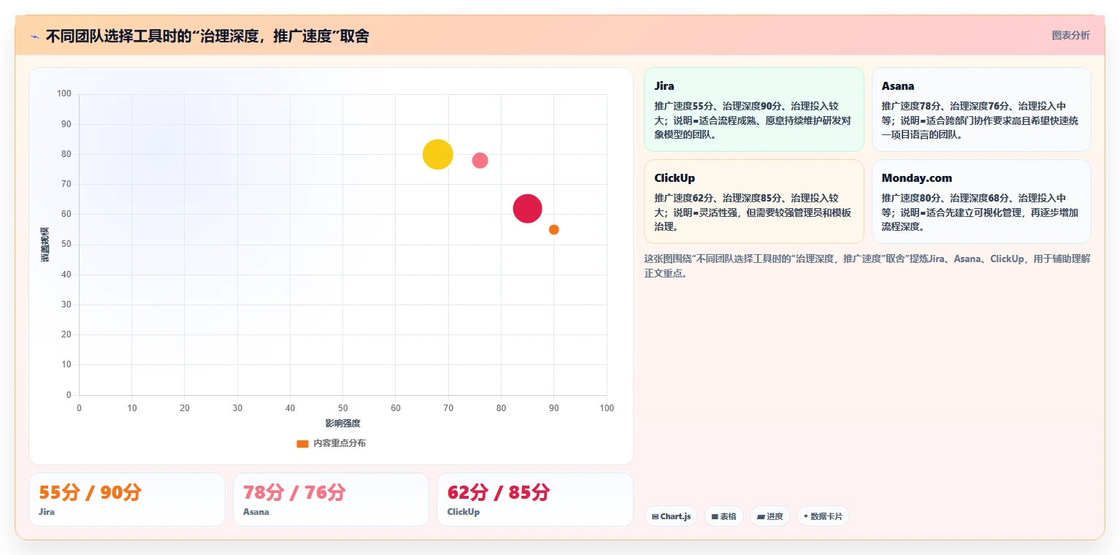
Task: Click the lightning icon beside the header title
Action: point(35,37)
